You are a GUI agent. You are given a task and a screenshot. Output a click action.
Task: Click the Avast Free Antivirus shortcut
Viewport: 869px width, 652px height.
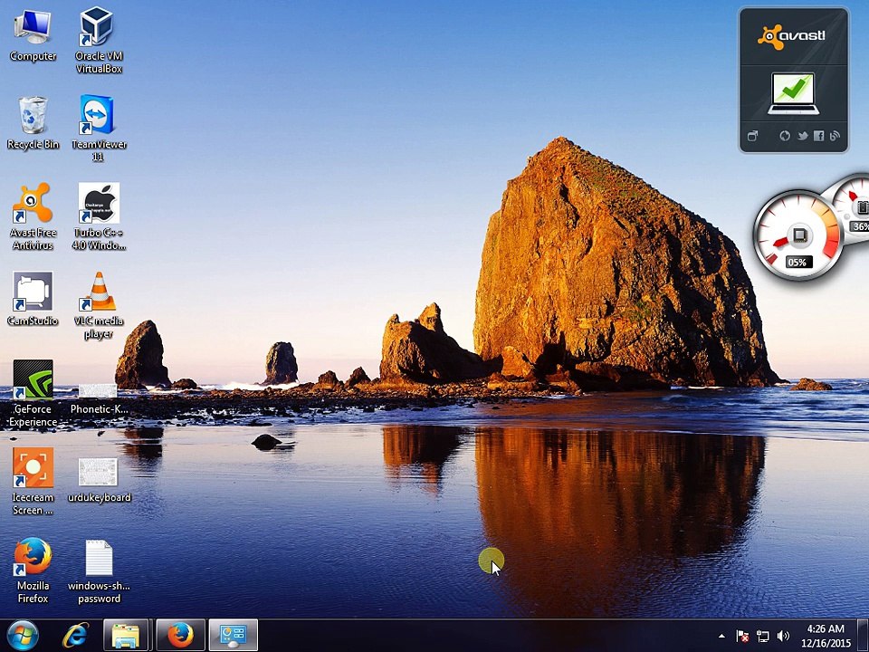tap(33, 205)
